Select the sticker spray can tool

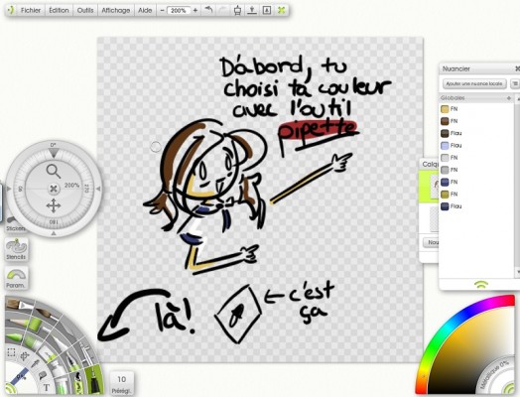(x=79, y=384)
